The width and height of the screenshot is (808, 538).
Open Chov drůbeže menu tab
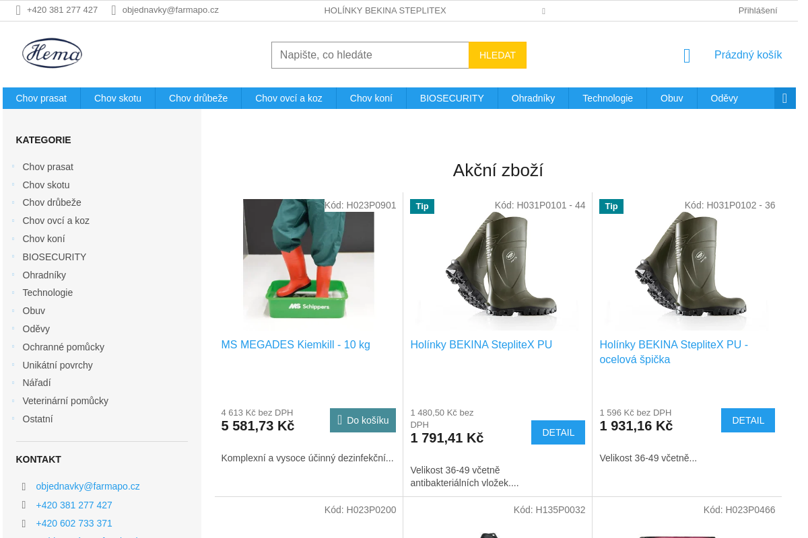(198, 98)
